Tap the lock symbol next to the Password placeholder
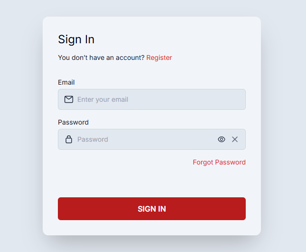 point(69,139)
